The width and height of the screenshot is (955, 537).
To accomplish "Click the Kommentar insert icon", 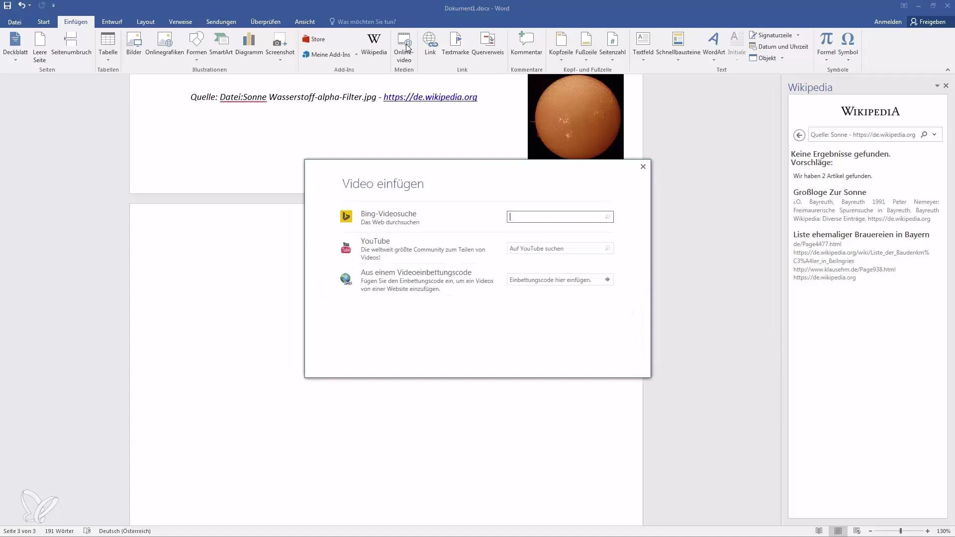I will coord(526,43).
